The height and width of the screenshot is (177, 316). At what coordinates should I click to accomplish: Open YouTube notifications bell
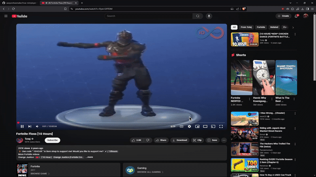(296, 16)
